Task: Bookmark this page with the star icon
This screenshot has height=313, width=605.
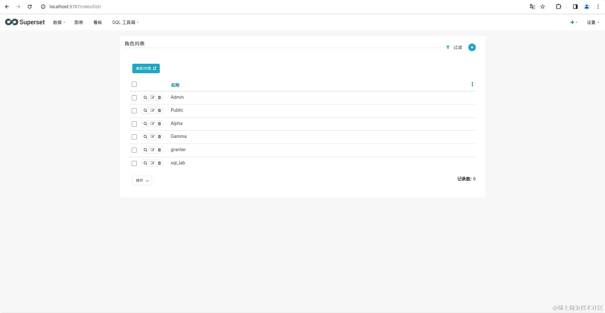Action: point(543,7)
